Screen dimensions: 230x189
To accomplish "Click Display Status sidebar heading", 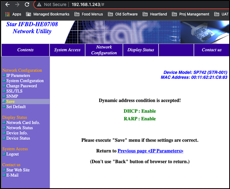I will point(15,118).
